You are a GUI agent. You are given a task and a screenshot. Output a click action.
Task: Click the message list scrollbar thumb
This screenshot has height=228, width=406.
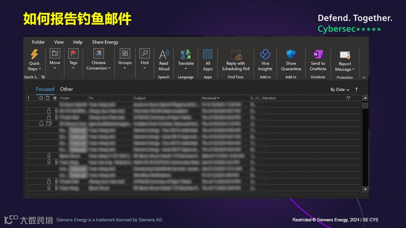pyautogui.click(x=365, y=105)
